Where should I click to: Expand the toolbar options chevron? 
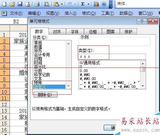coord(111,4)
